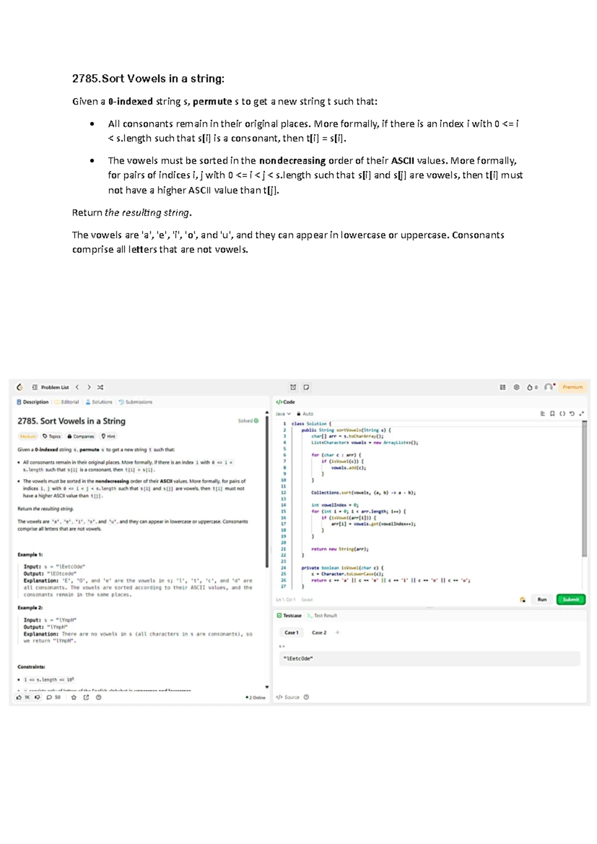Screen dimensions: 597x844
Task: Add problem to favorites star icon
Action: pos(74,698)
